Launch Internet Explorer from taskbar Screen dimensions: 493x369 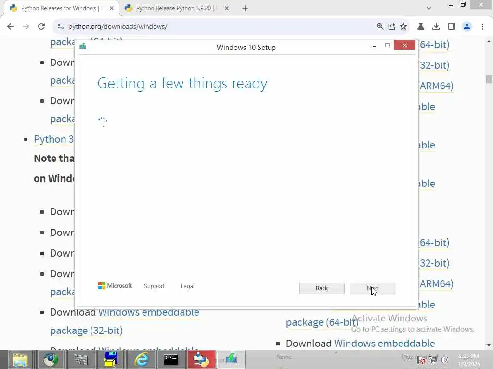point(141,359)
